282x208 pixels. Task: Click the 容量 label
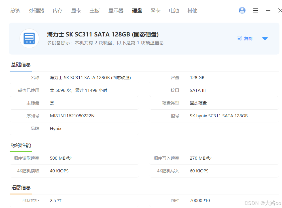(175, 78)
